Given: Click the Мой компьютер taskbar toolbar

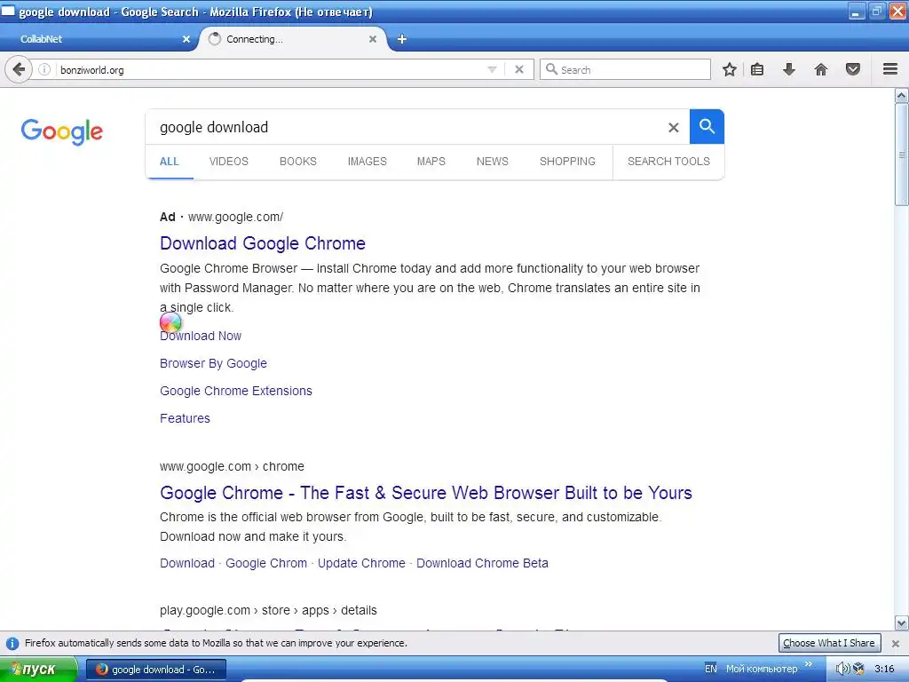Looking at the screenshot, I should click(x=762, y=669).
